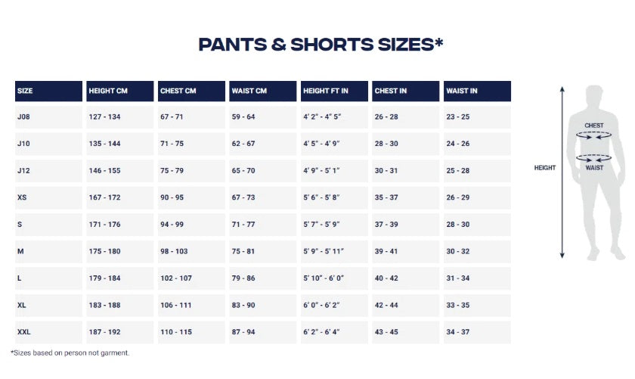
Task: Click the HEIGHT label beside the arrow
Action: coord(545,168)
